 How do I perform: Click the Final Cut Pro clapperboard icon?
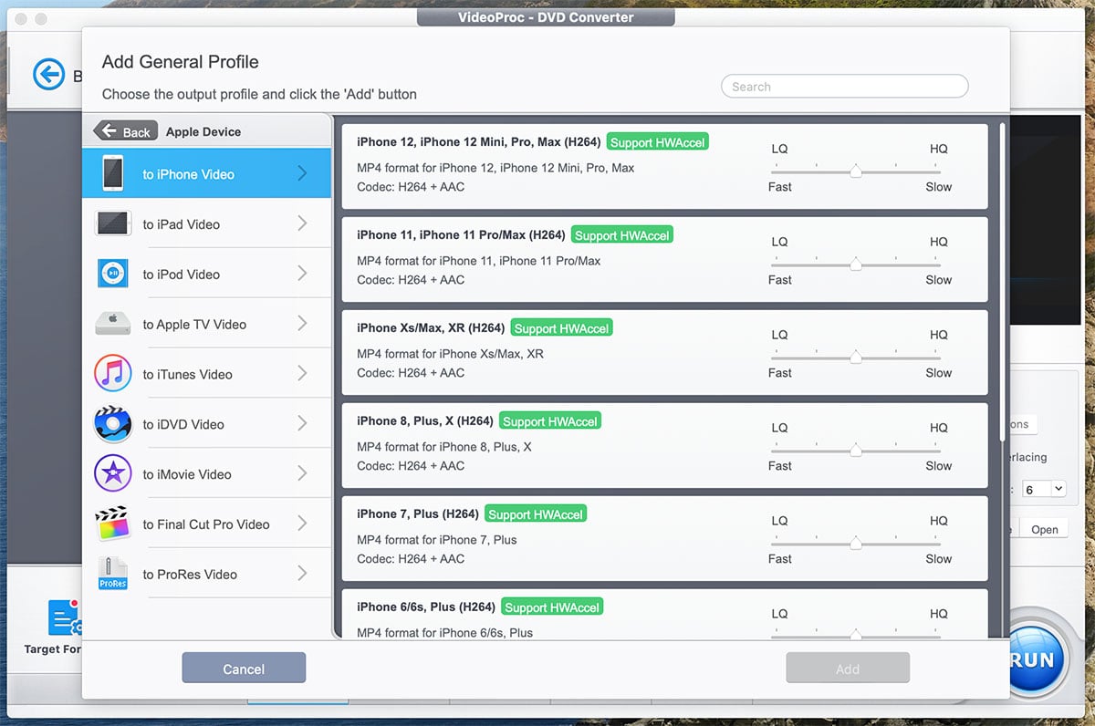point(113,524)
